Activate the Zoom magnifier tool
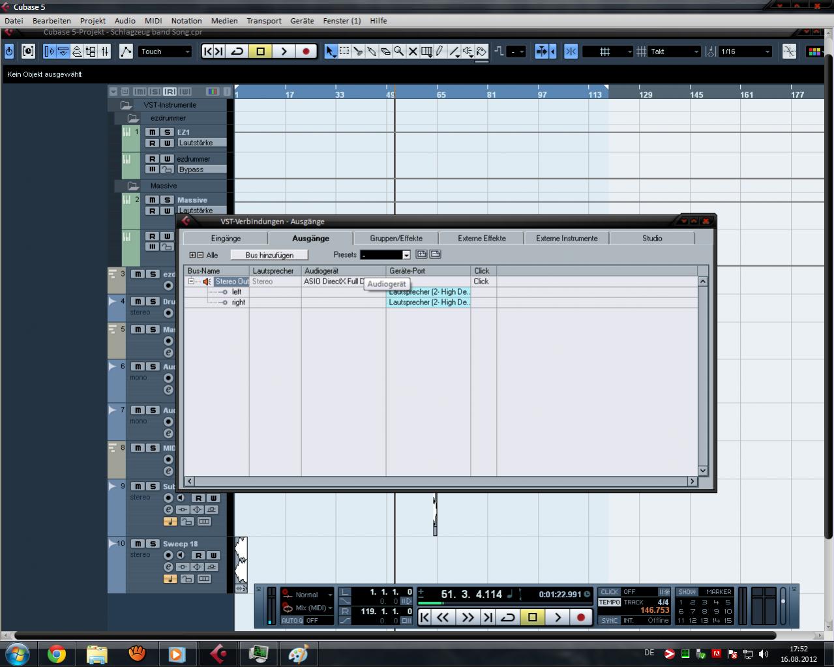Screen dimensions: 834x667 (399, 52)
